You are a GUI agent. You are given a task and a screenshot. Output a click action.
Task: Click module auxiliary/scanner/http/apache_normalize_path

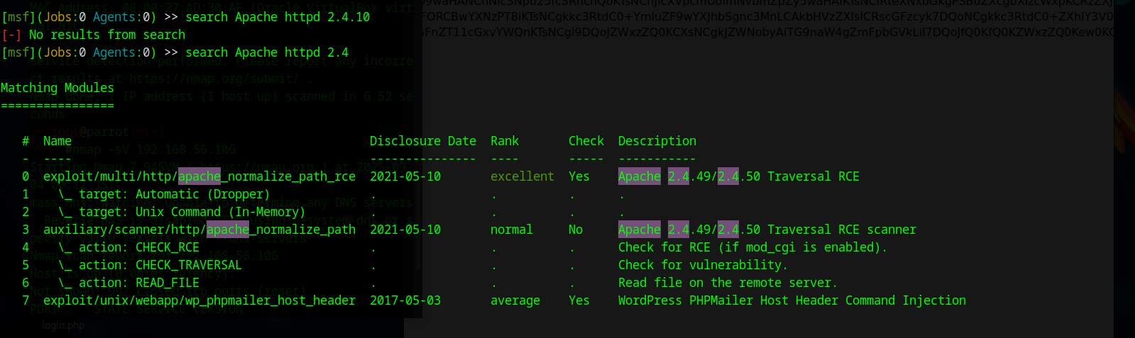coord(199,230)
